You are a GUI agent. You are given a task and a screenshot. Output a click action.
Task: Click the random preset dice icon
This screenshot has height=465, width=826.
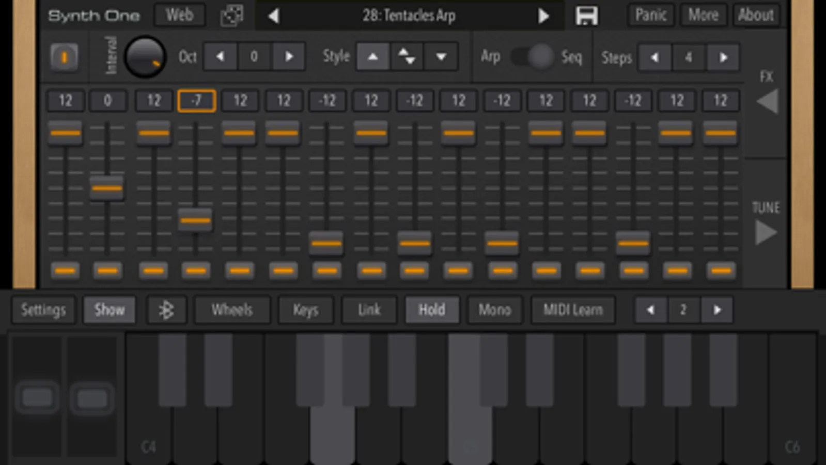[231, 16]
